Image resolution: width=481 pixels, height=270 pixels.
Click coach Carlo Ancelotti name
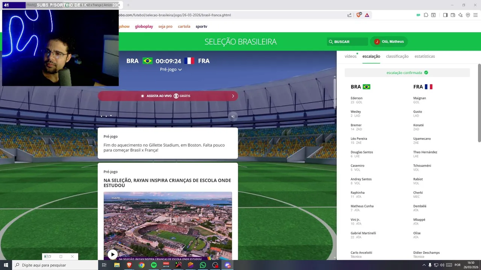[361, 253]
